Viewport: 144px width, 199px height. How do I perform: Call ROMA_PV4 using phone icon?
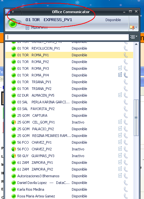(x=126, y=75)
